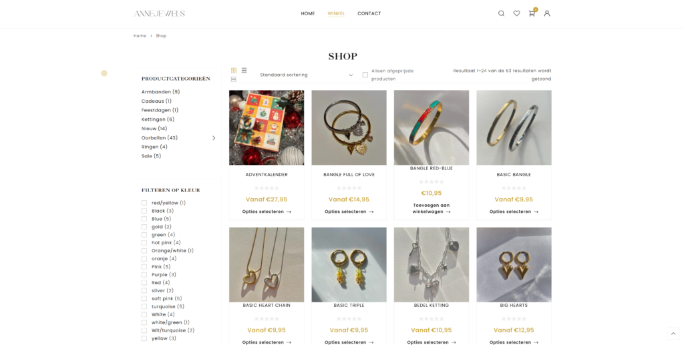Screen dimensions: 684x345
Task: Go to the HOME menu item
Action: click(307, 13)
